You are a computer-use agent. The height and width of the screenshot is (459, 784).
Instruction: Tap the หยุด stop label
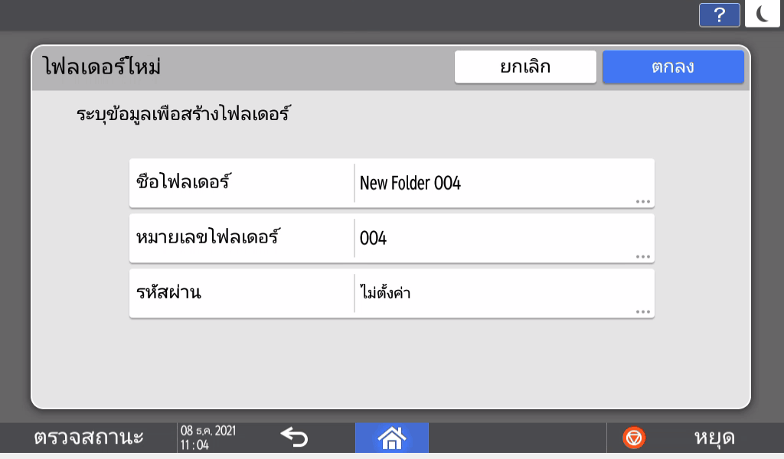coord(714,438)
